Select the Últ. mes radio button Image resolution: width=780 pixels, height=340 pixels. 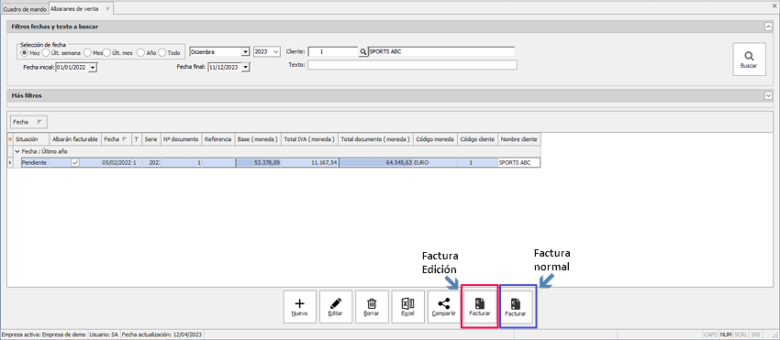106,52
